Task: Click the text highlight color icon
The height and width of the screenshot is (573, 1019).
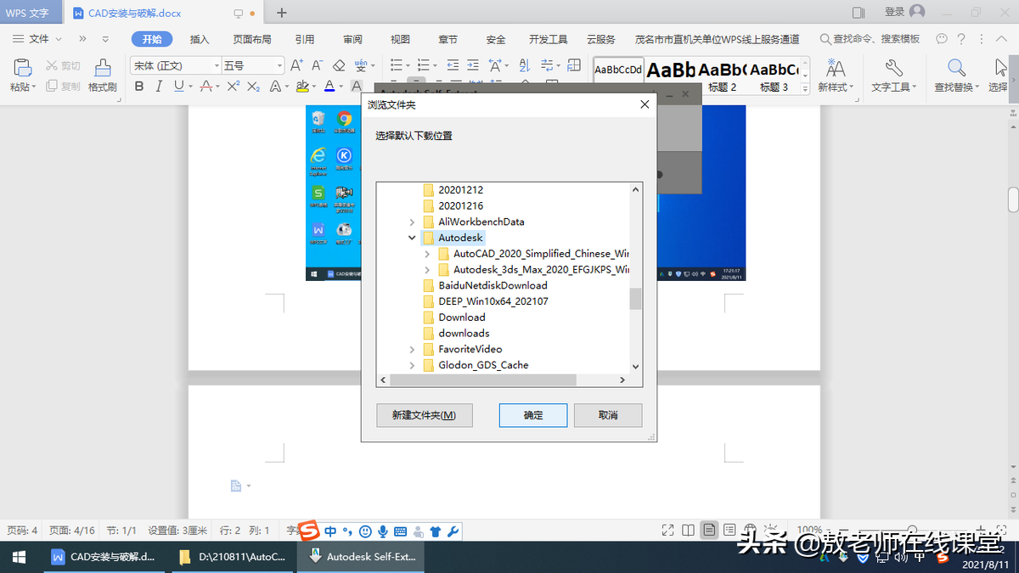Action: coord(304,87)
